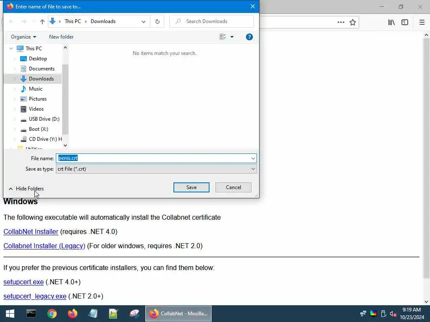Click folder tree scrollbar down arrow
430x322 pixels.
[65, 145]
